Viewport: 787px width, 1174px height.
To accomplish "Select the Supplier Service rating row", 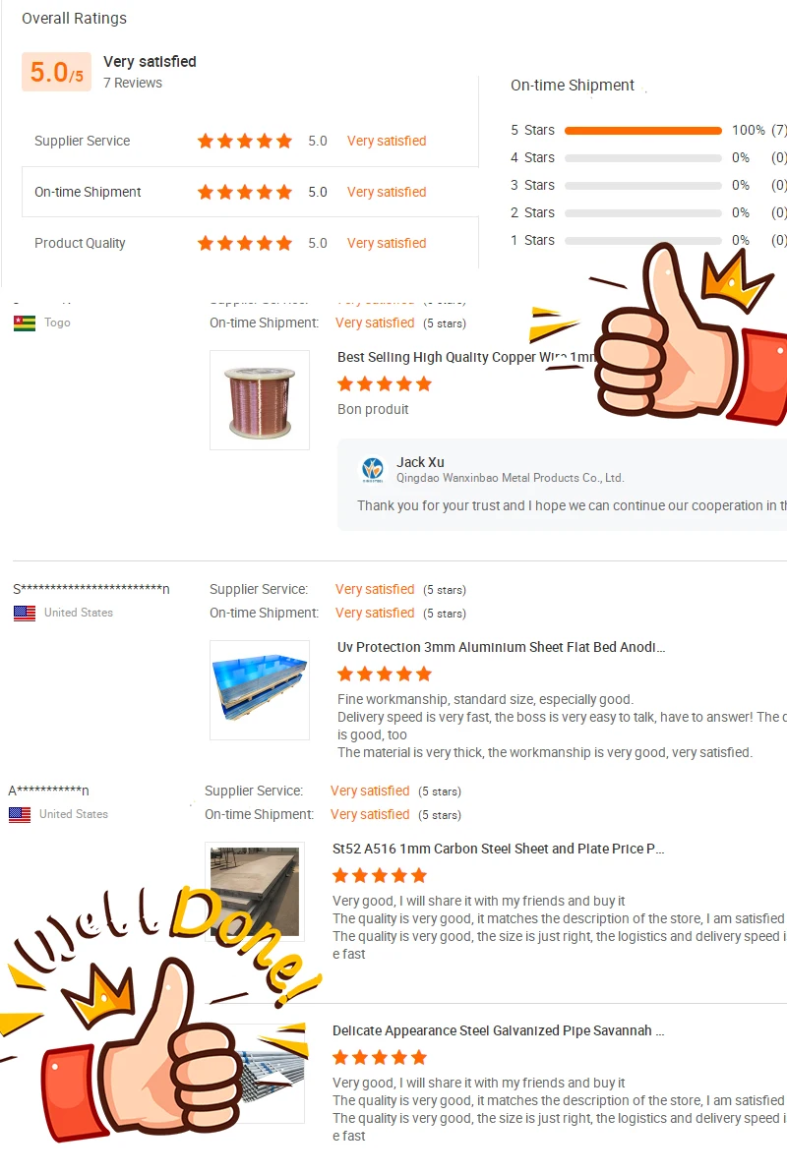I will click(250, 141).
